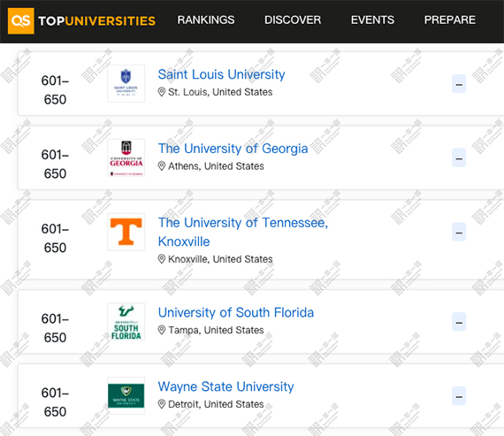Click the Tennessee orange T logo

(126, 232)
